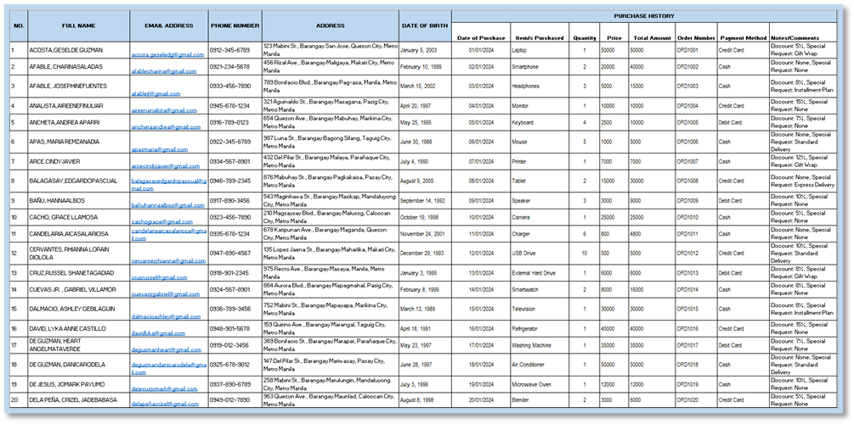Click the cachograce@gmail.com email link
The image size is (854, 424).
click(x=162, y=222)
